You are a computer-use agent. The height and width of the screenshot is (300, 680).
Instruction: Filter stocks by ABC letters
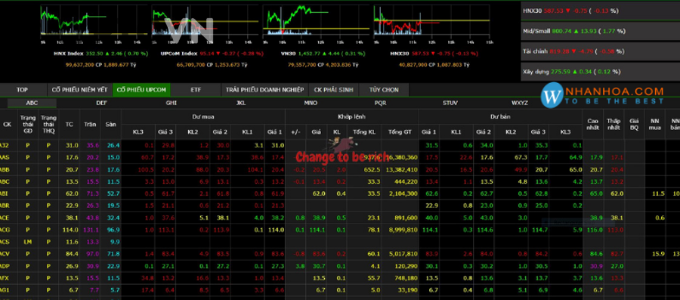point(32,104)
